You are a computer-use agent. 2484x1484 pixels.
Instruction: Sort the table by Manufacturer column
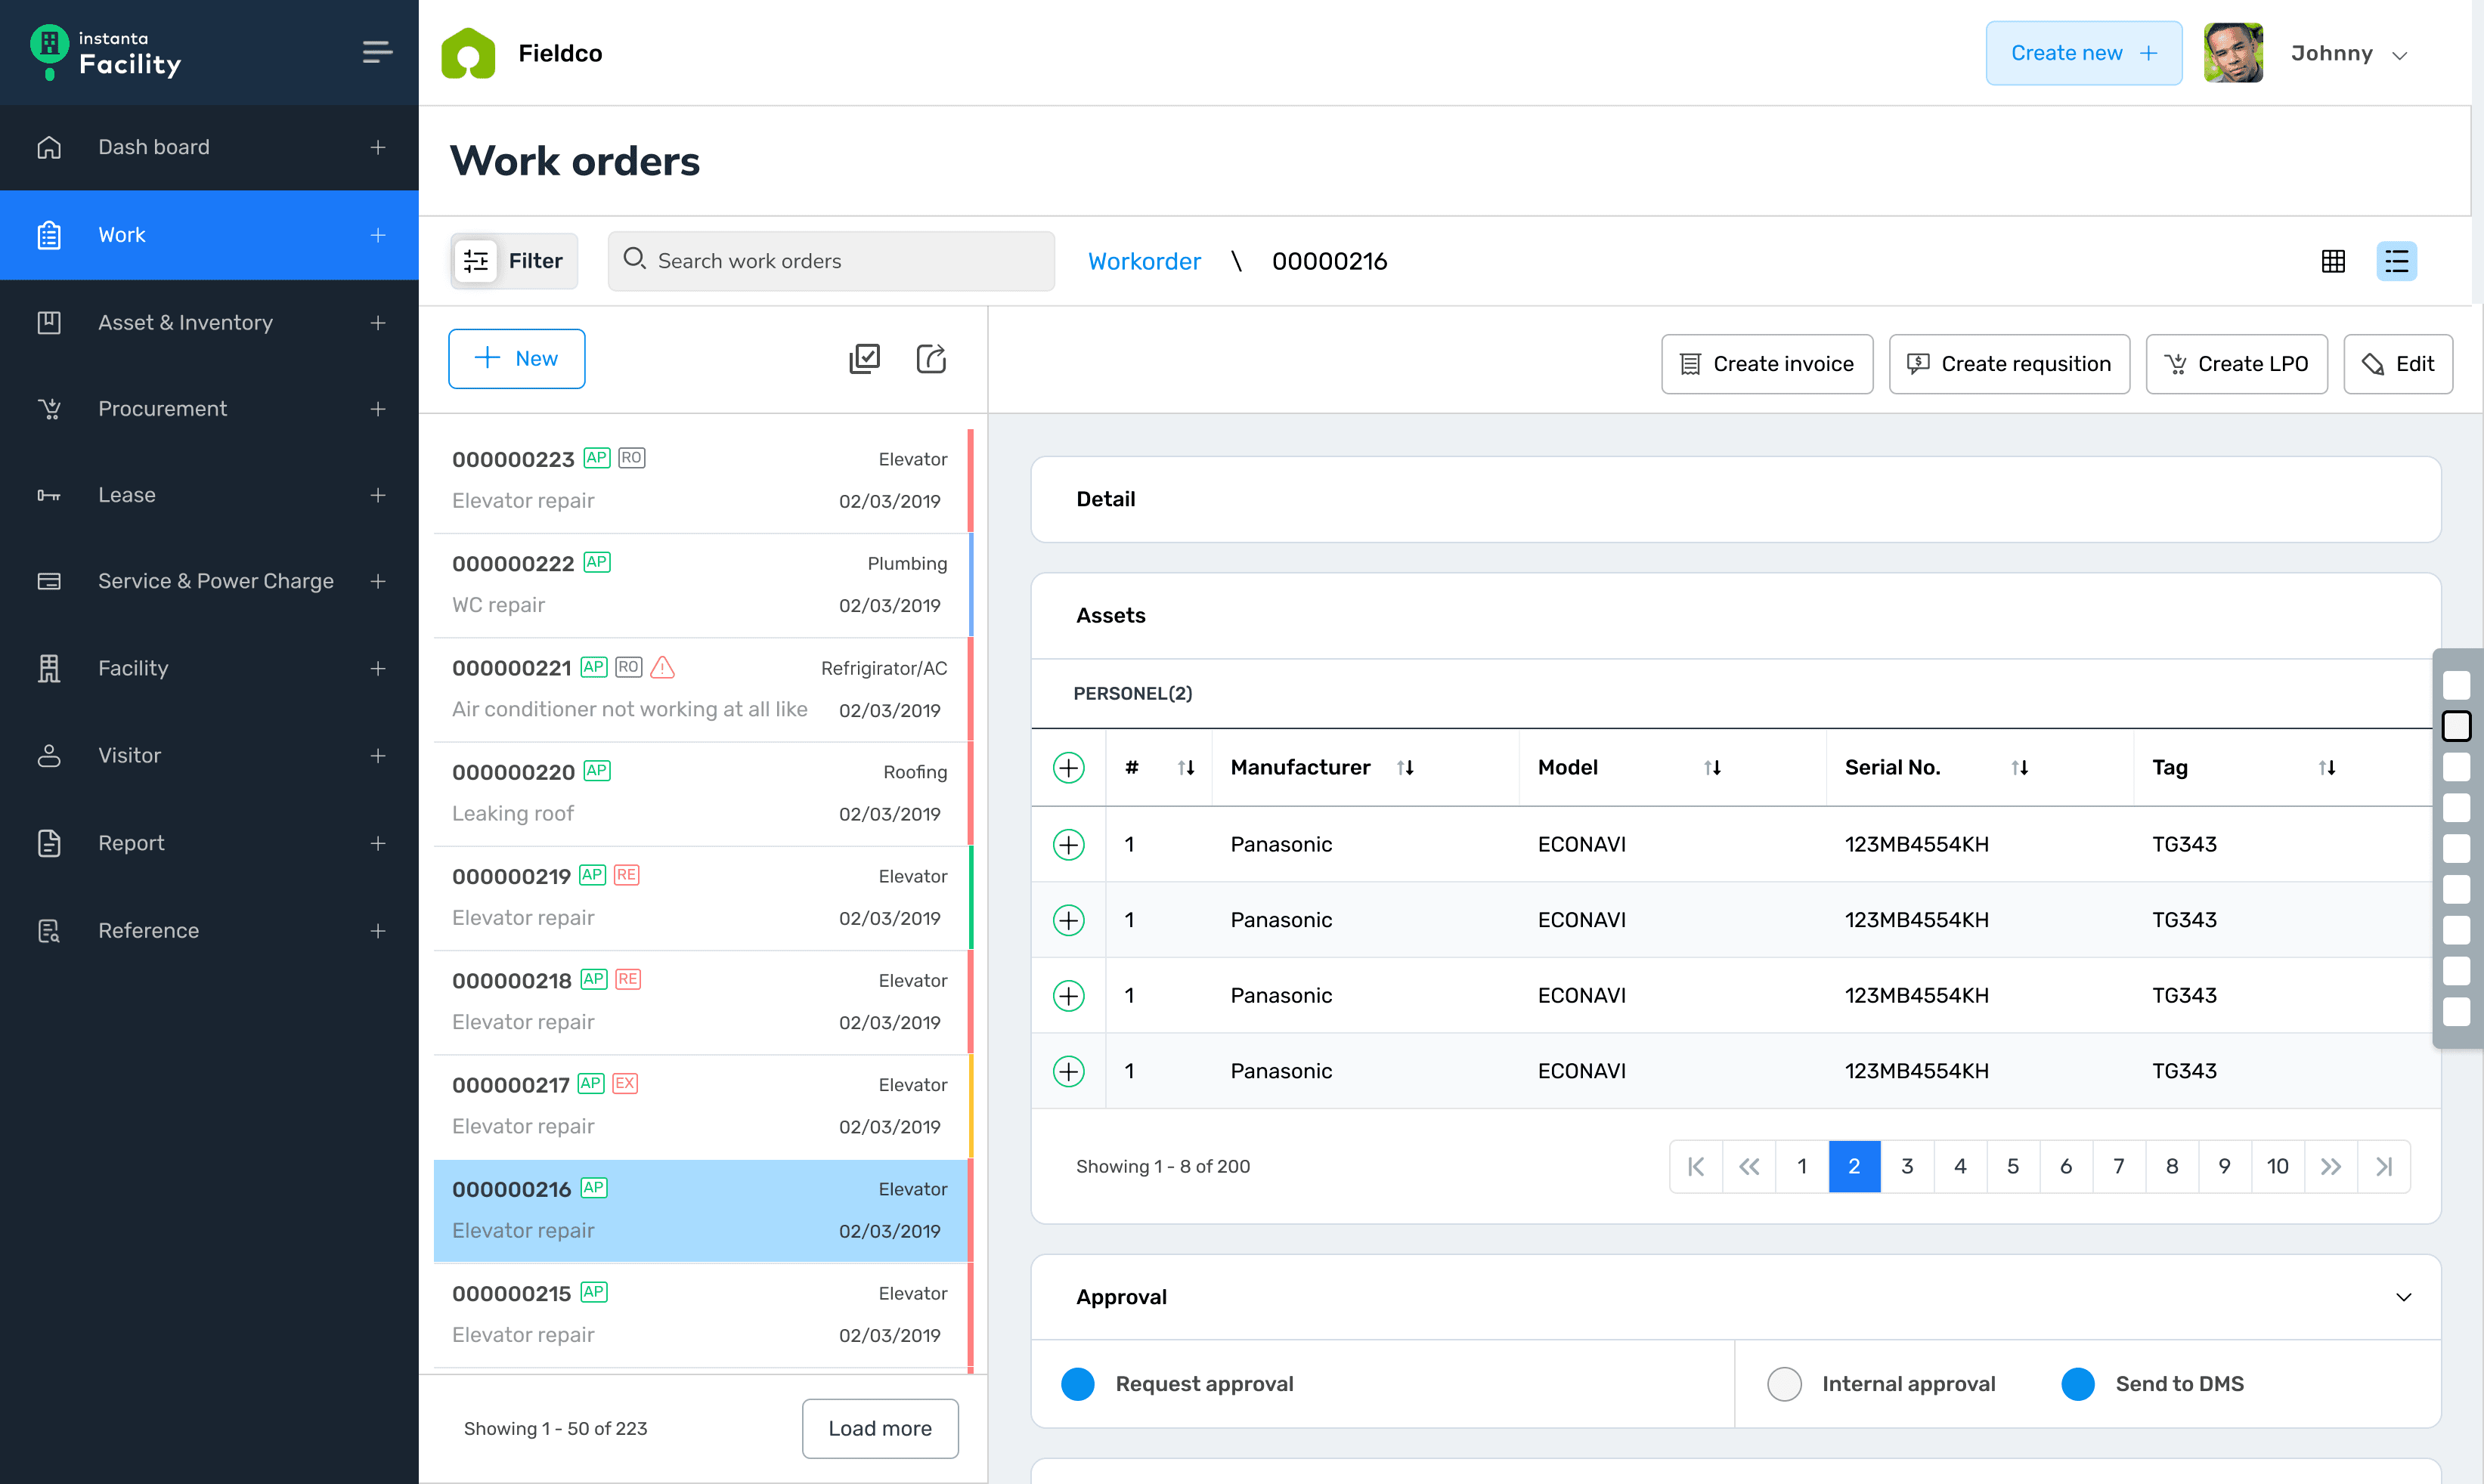click(1405, 768)
